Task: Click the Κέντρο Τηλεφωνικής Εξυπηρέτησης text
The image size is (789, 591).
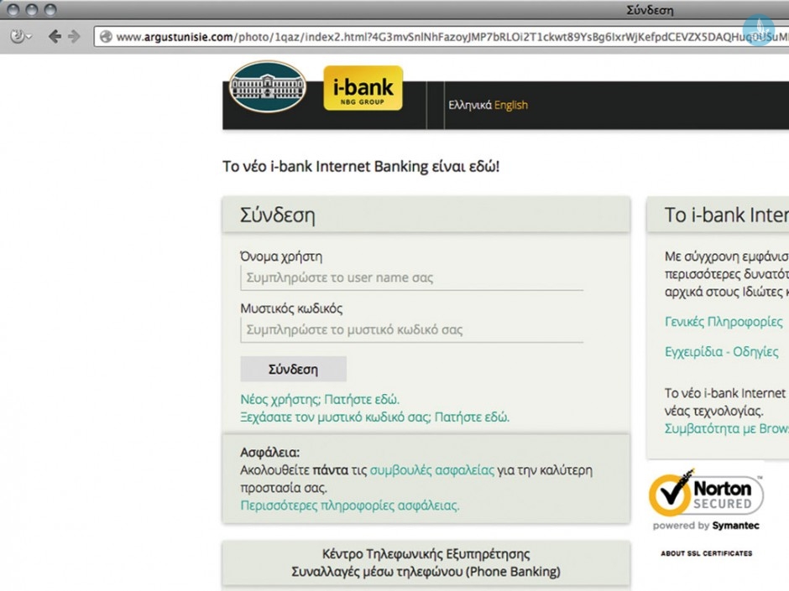Action: [426, 554]
